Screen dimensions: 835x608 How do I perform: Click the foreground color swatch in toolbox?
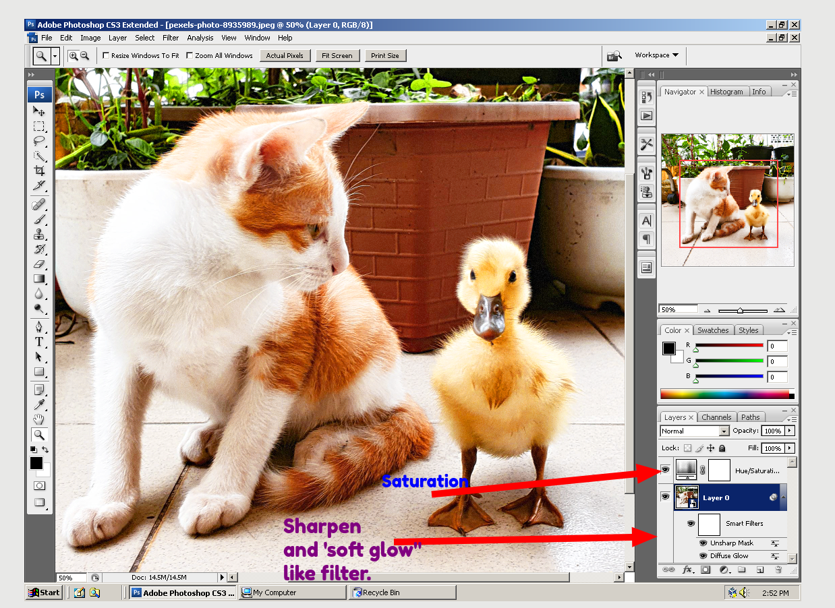coord(36,463)
